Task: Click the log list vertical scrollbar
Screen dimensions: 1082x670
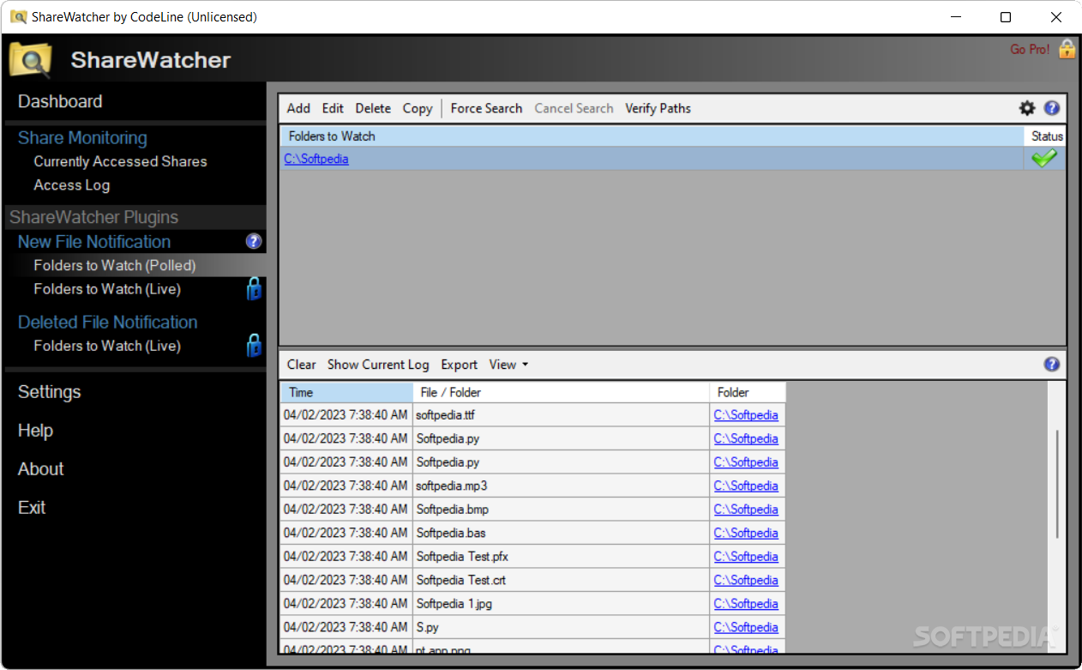Action: click(1057, 485)
